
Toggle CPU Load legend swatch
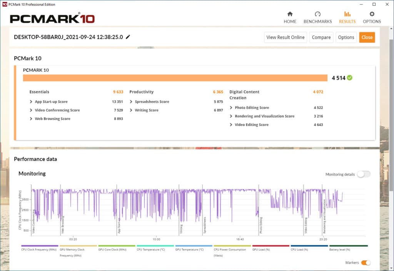click(x=309, y=246)
